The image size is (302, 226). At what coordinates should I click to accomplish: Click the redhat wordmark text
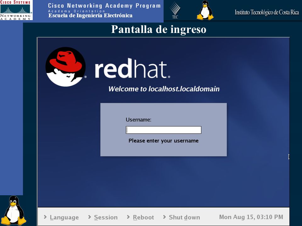(132, 68)
